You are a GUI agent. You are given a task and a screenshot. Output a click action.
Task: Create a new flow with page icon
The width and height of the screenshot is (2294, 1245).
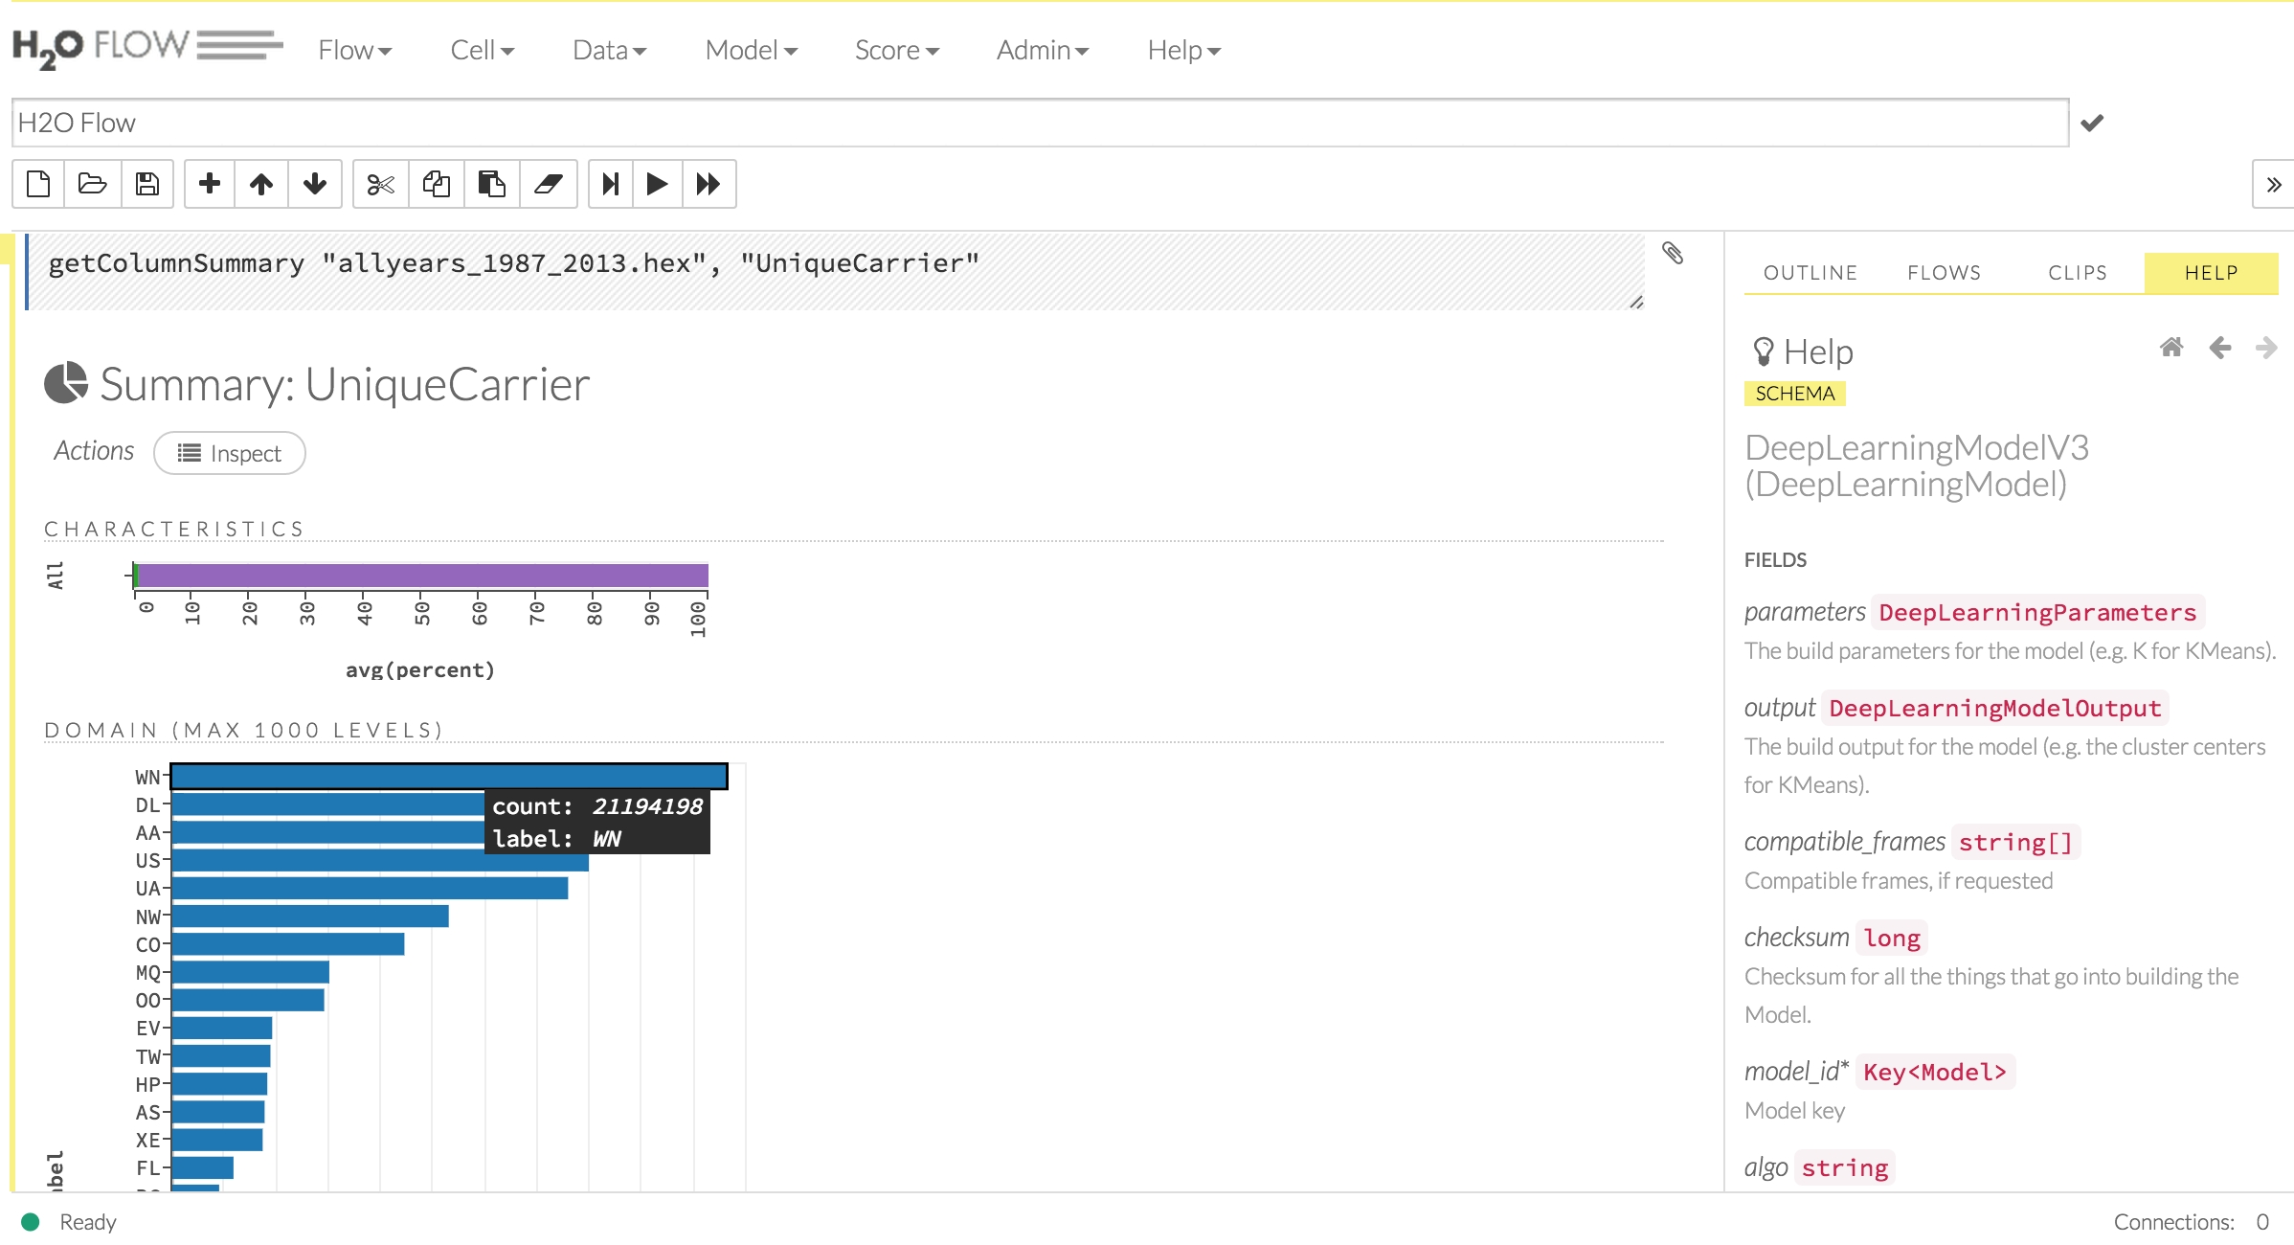click(x=38, y=184)
